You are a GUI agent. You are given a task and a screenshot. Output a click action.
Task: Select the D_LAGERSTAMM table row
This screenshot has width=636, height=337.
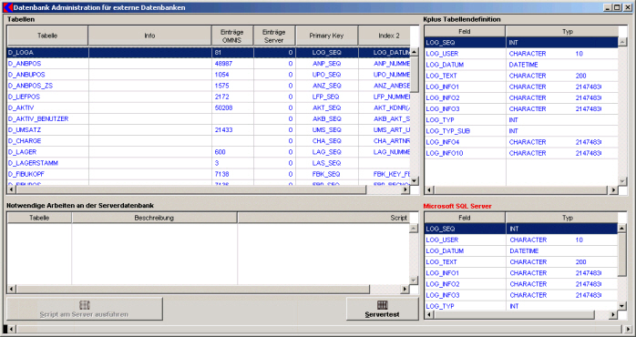(x=209, y=163)
